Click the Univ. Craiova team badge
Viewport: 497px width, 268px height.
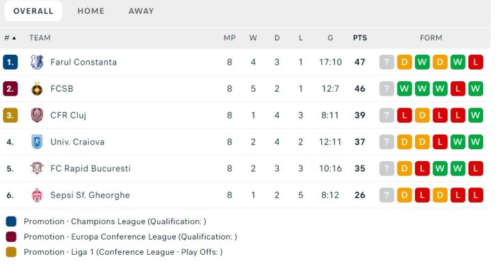coord(37,142)
